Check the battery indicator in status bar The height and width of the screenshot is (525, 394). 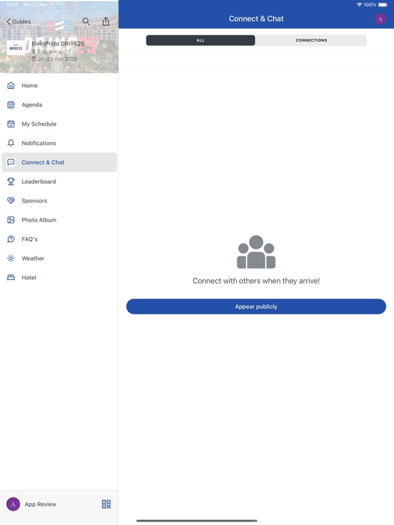tap(383, 5)
